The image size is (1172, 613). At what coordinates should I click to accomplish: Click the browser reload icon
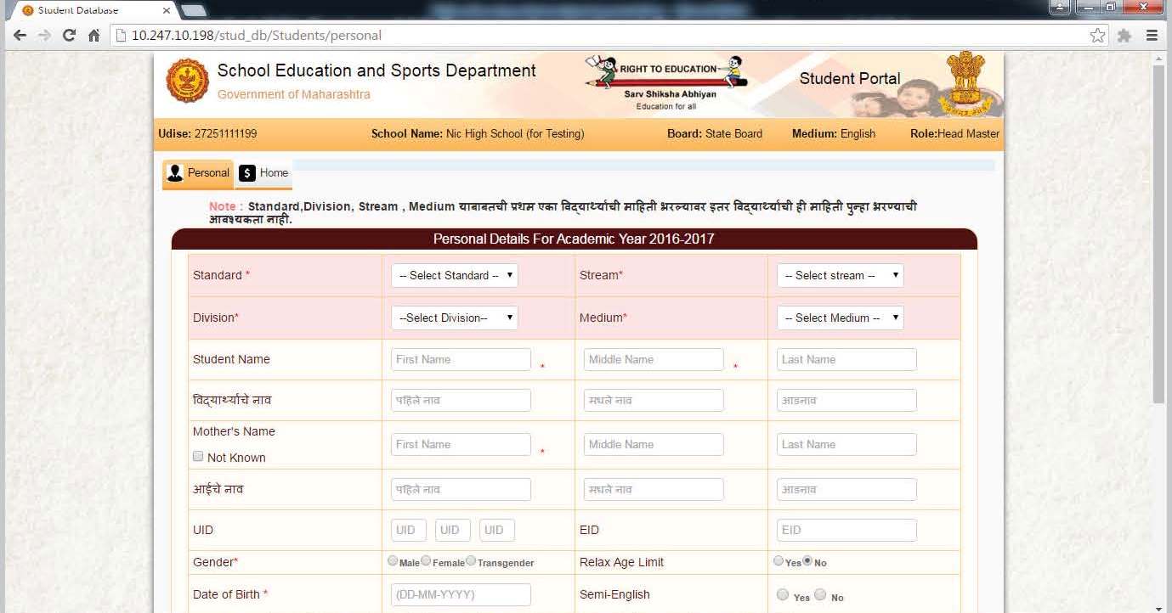(x=69, y=36)
